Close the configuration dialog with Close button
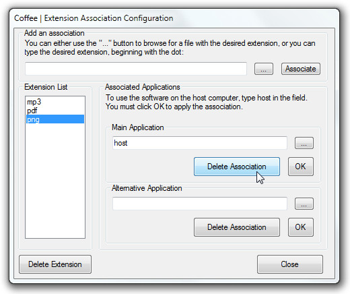Image resolution: width=350 pixels, height=294 pixels. click(290, 264)
